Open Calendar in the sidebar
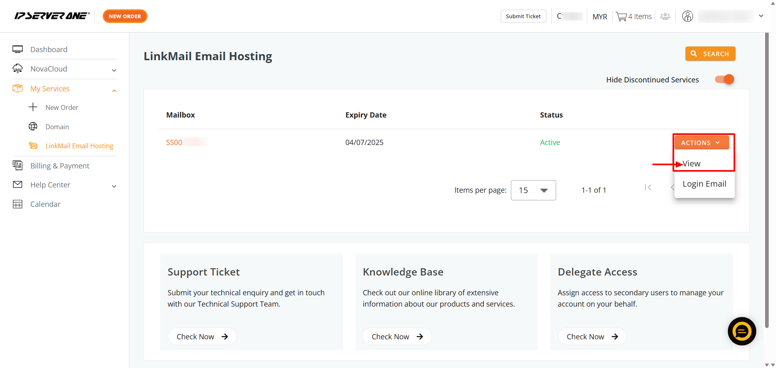 coord(45,204)
